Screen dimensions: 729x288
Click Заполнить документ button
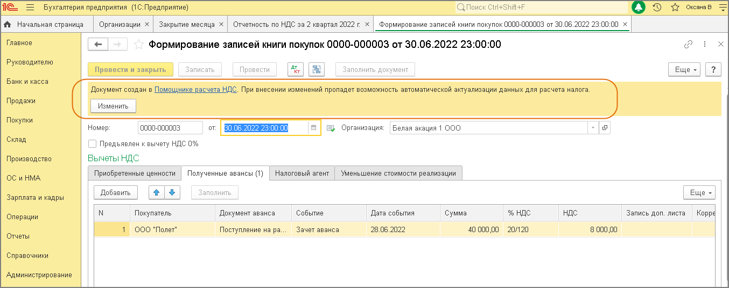[x=375, y=69]
